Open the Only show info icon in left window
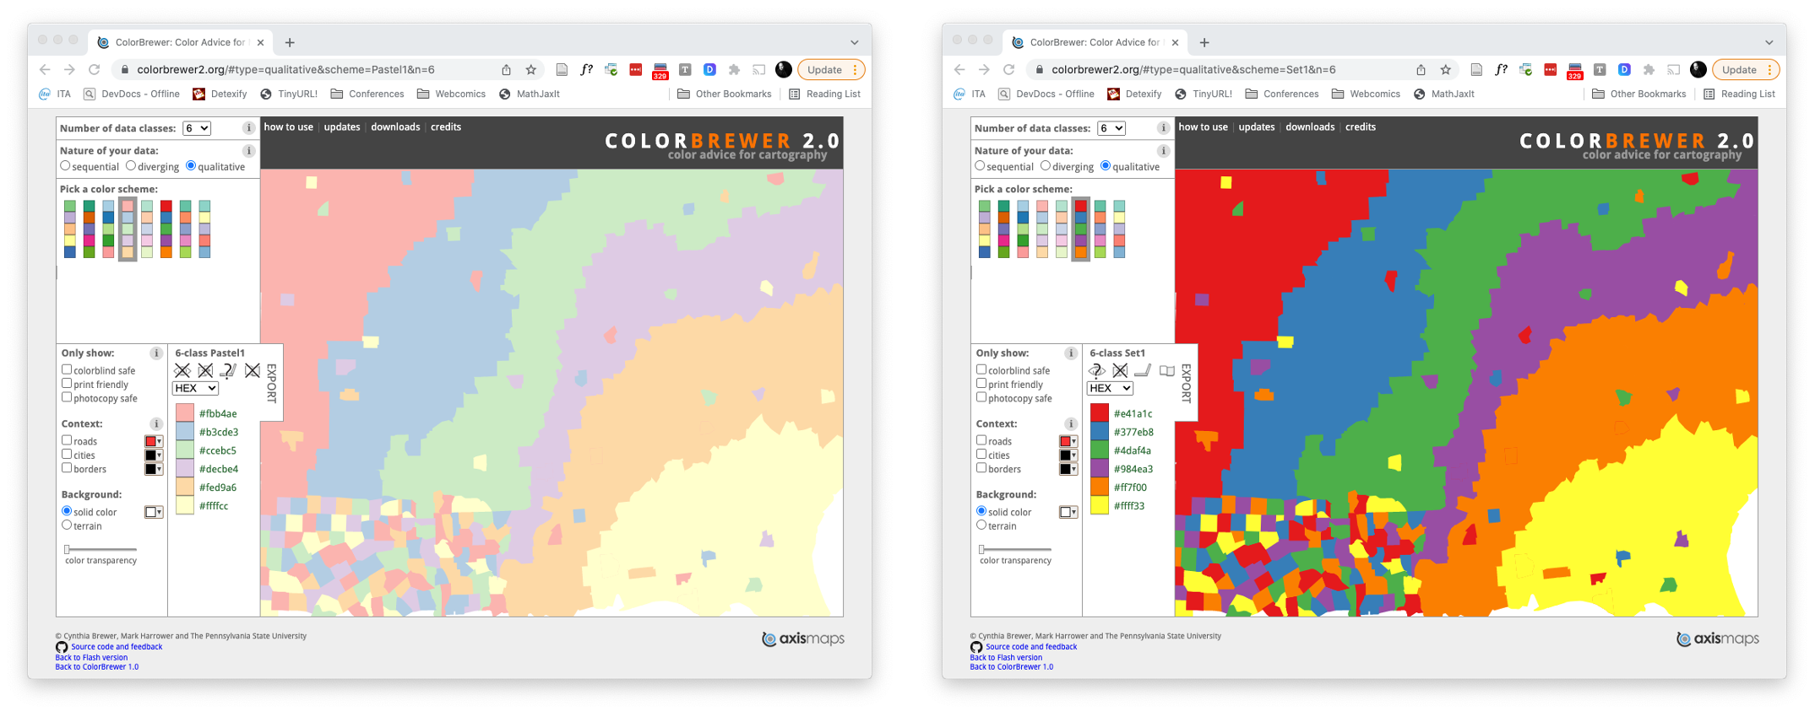 coord(156,353)
